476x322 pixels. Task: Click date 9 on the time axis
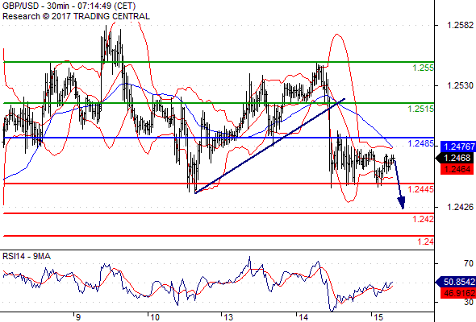point(78,317)
